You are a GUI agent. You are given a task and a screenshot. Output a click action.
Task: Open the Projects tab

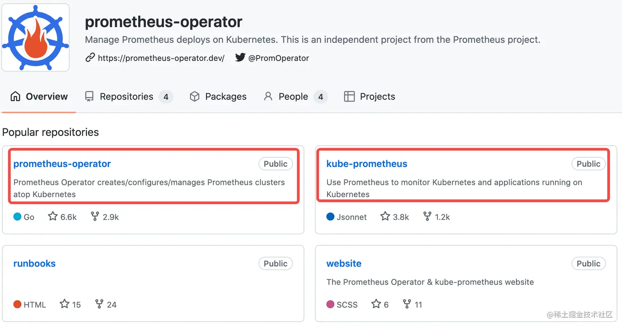[369, 97]
